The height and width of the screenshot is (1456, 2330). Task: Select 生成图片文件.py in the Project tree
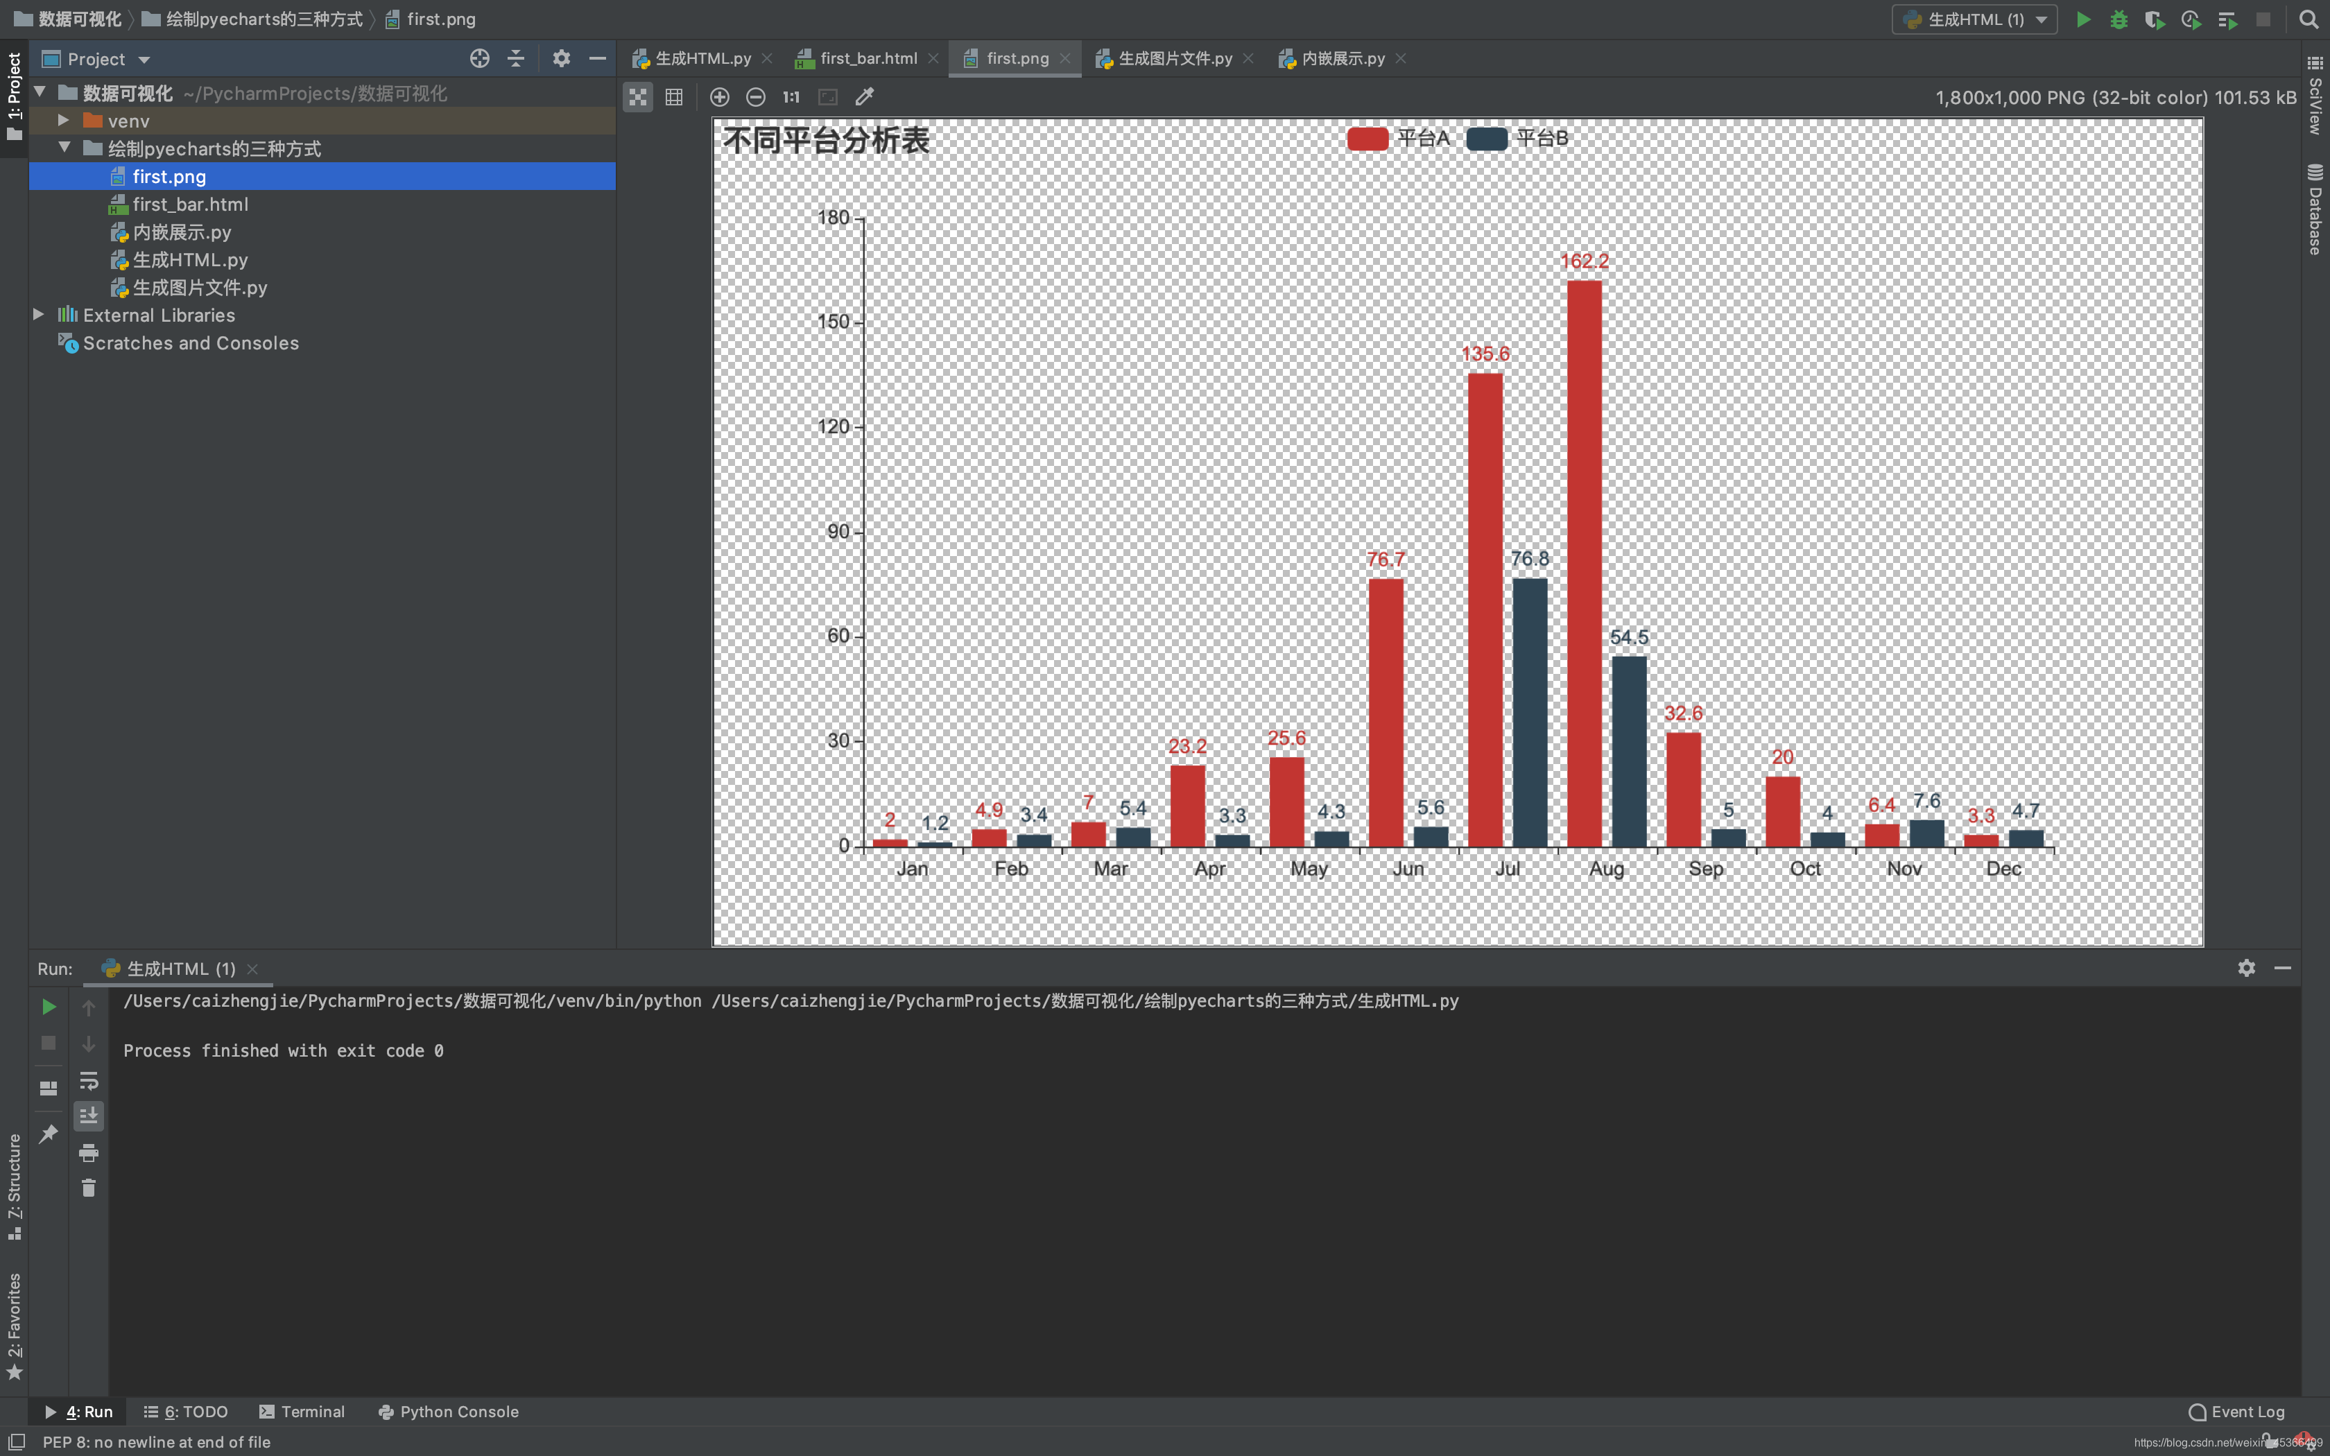click(200, 288)
